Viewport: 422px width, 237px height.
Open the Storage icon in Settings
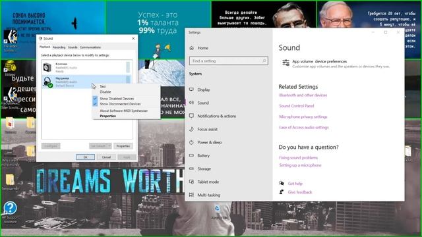191,169
